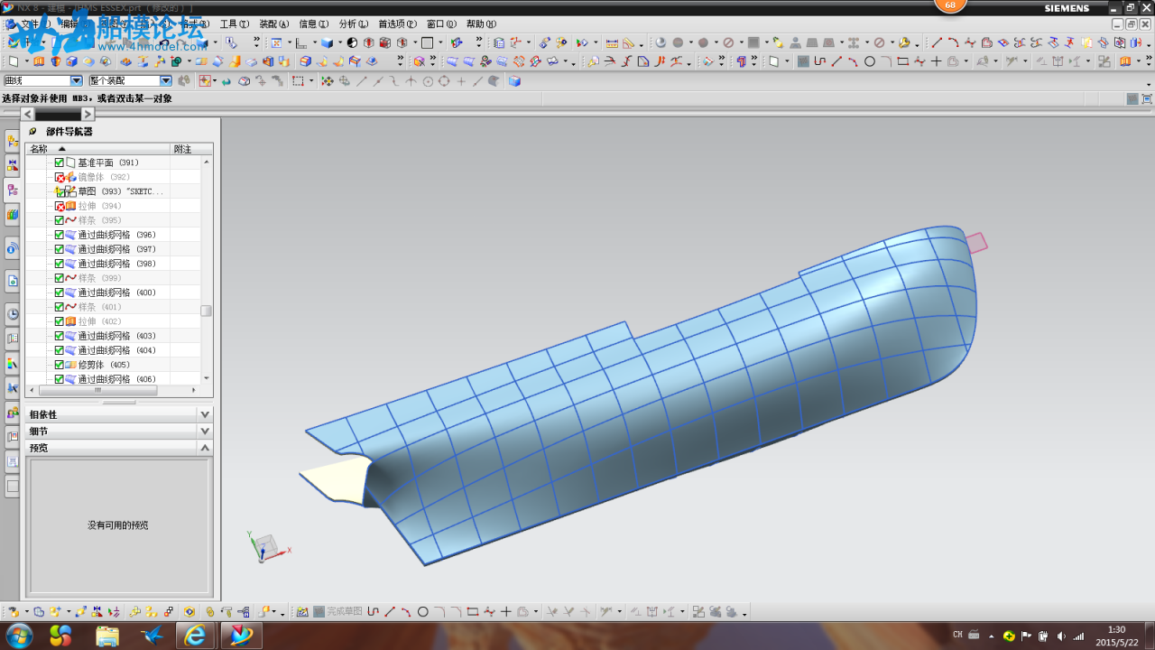Open the 首选项(P) menu
The height and width of the screenshot is (650, 1155).
[x=397, y=24]
